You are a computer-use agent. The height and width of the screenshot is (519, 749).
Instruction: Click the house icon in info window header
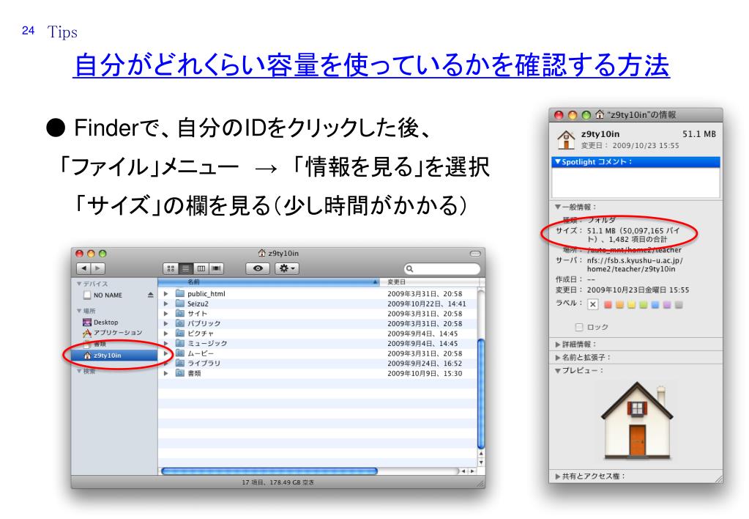[x=566, y=140]
